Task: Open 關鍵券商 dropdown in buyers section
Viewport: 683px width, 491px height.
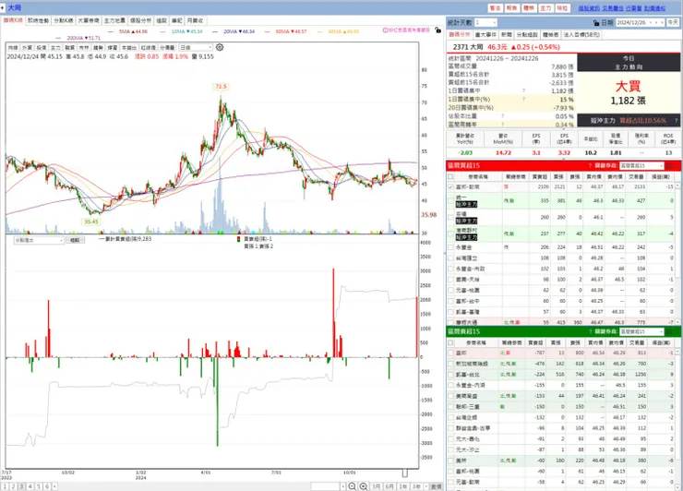Action: click(641, 165)
